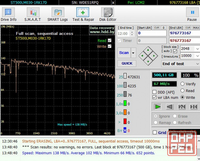Toggle Write graph checkbox

tap(110, 46)
